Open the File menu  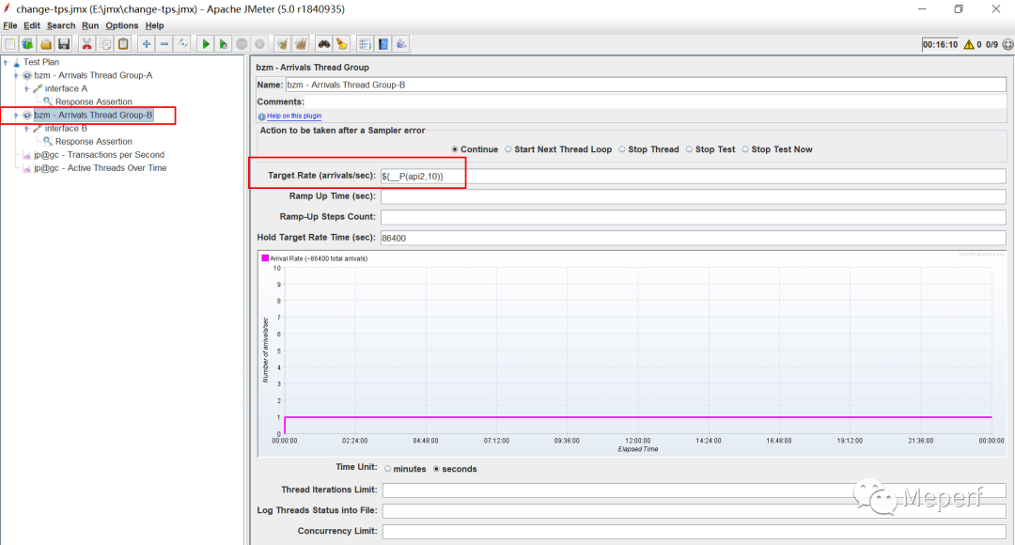10,26
